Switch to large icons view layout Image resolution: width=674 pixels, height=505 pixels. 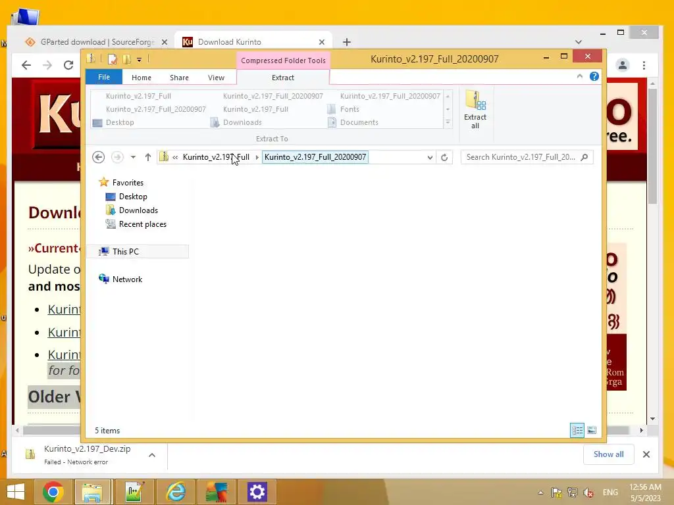(x=592, y=430)
